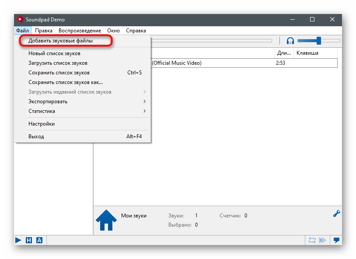356x259 pixels.
Task: Open the Правка menu
Action: pyautogui.click(x=44, y=31)
